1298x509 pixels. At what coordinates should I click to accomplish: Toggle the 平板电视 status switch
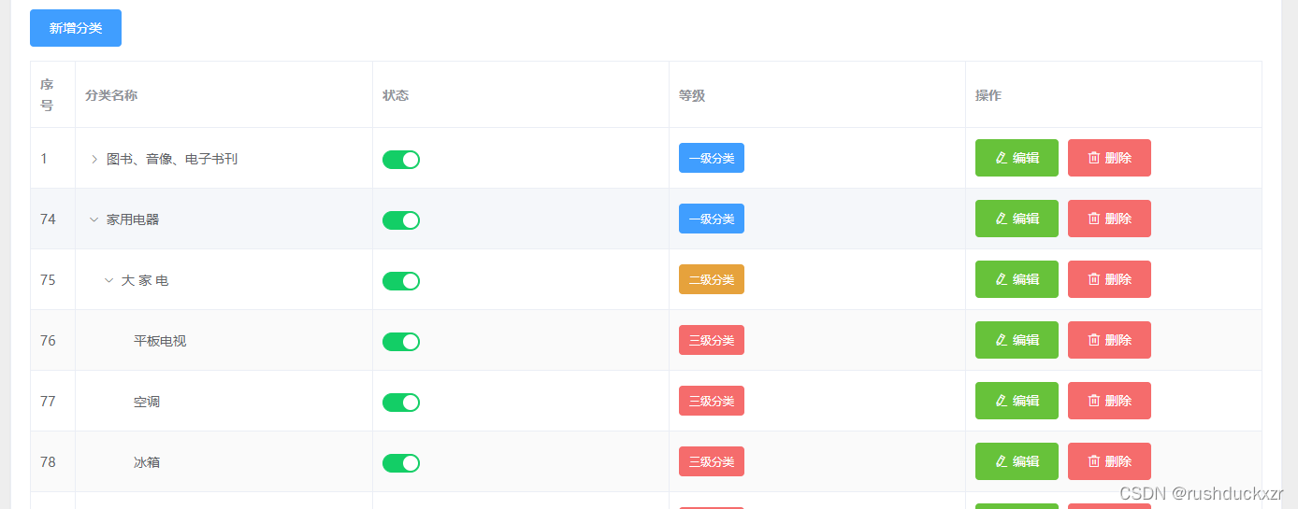(401, 342)
